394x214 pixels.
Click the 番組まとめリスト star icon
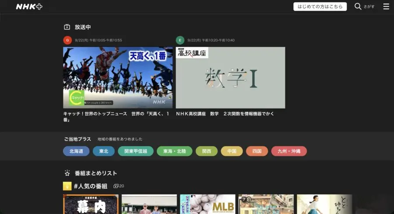(67, 173)
